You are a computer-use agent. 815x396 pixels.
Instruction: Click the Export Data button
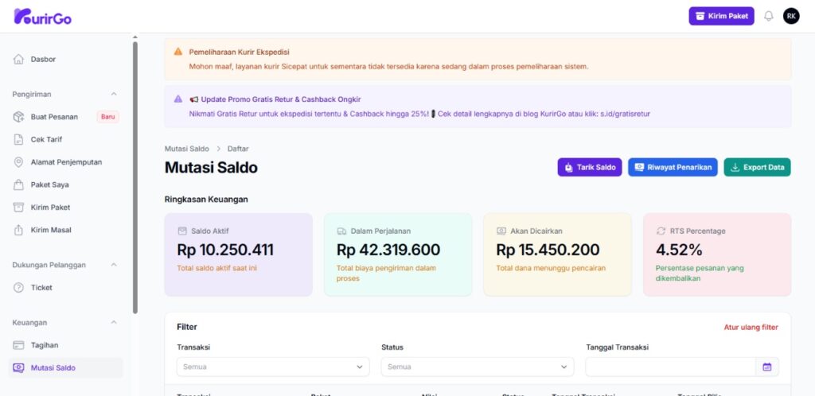pyautogui.click(x=758, y=167)
